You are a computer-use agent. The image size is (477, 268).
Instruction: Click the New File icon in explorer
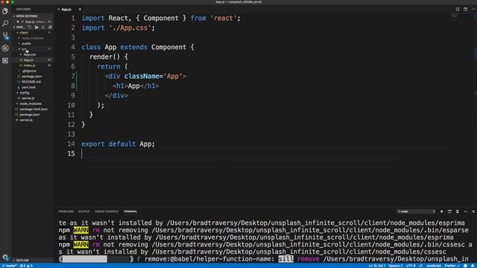30,27
